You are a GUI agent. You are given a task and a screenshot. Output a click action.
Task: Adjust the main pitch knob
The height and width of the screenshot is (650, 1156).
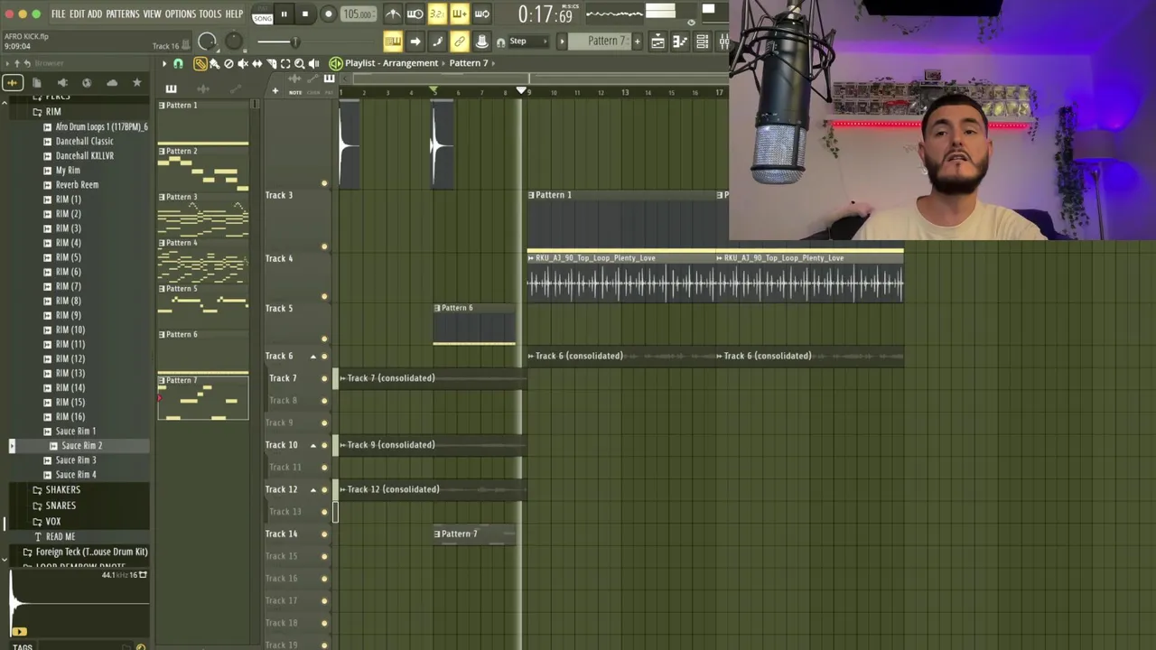coord(234,41)
